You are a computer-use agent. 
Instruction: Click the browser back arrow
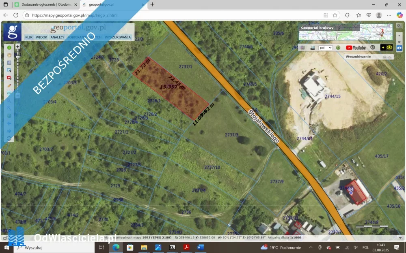click(6, 15)
